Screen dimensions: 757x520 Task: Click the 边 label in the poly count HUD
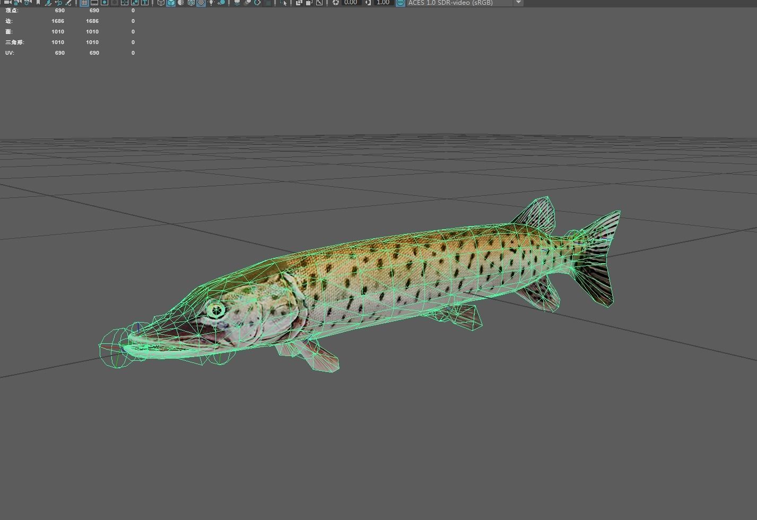coord(8,21)
